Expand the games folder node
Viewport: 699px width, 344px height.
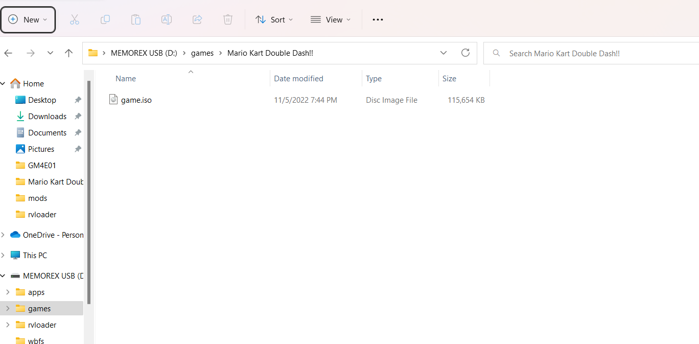(x=8, y=308)
